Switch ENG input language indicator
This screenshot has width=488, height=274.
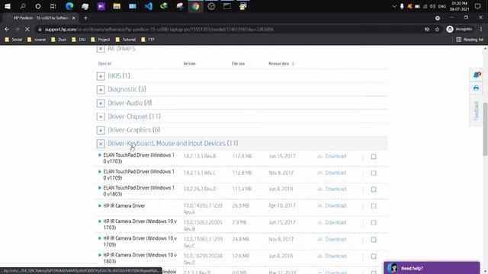(442, 6)
